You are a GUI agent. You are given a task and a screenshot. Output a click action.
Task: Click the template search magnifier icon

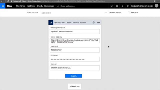[x=58, y=6]
